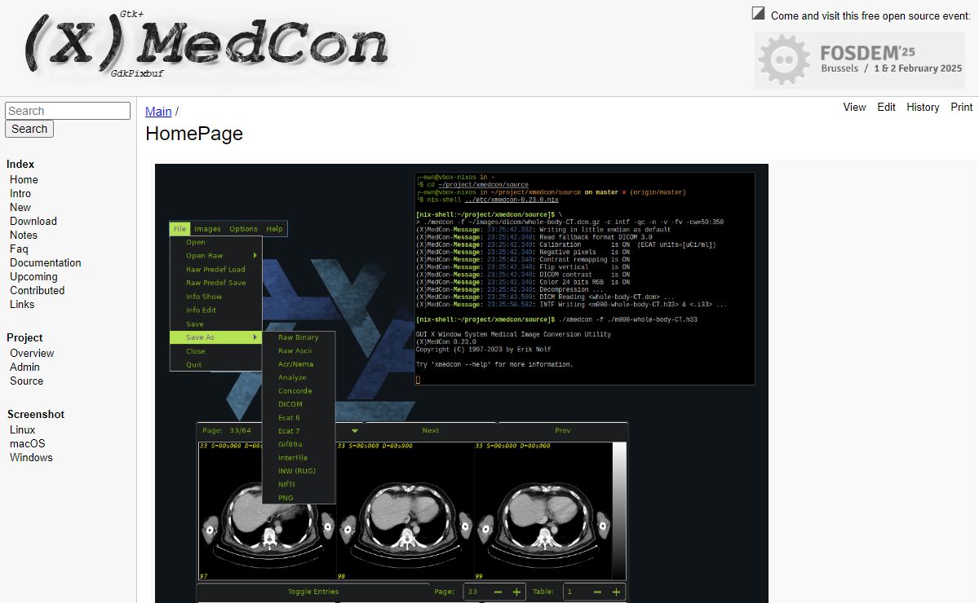Open the Project Source link
Viewport: 979px width, 603px height.
tap(27, 381)
